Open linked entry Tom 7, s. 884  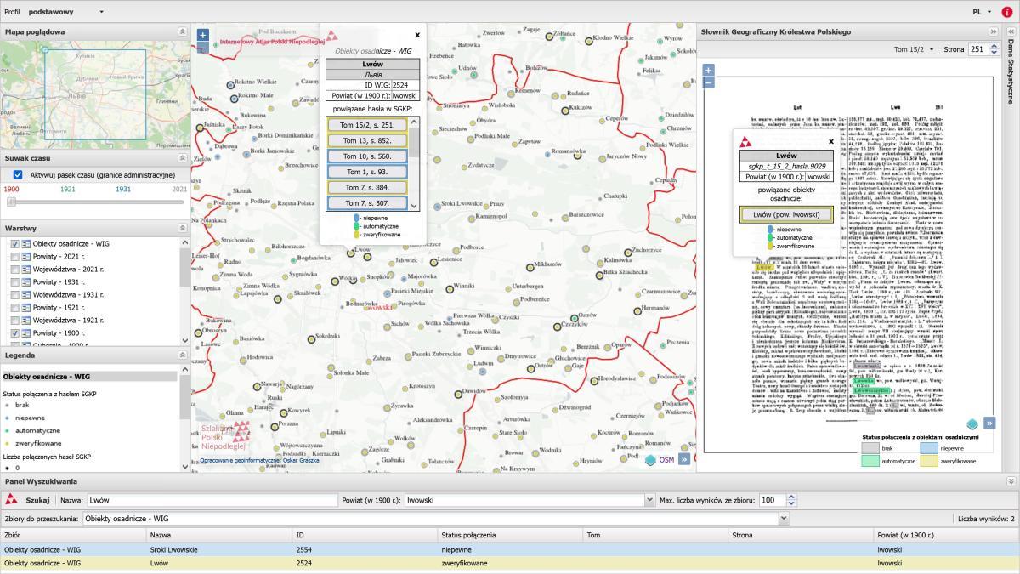pyautogui.click(x=367, y=187)
